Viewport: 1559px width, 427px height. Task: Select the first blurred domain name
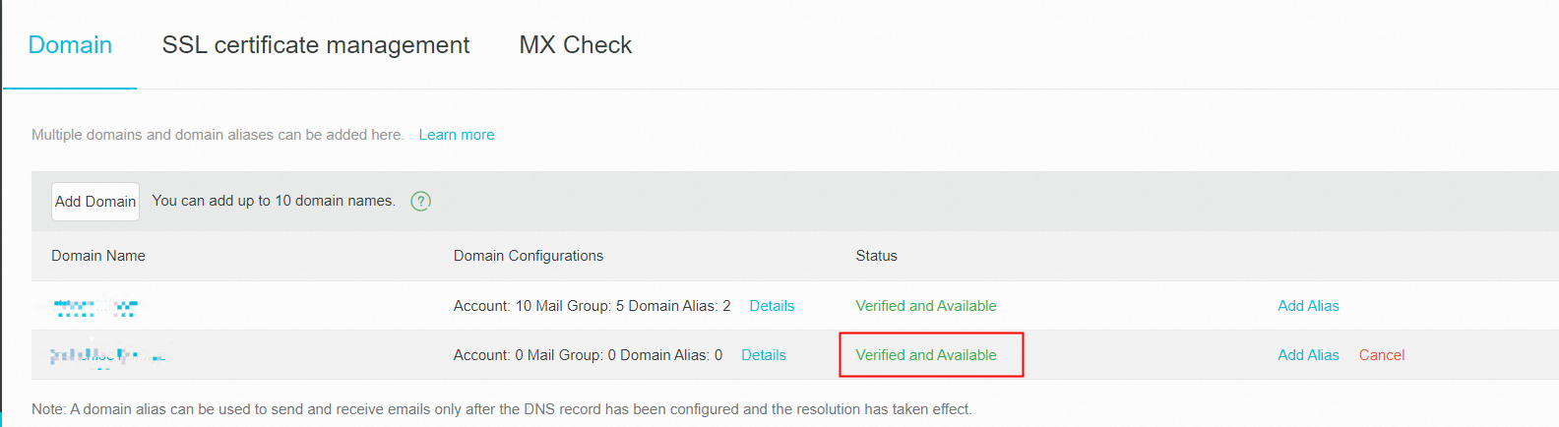point(95,307)
